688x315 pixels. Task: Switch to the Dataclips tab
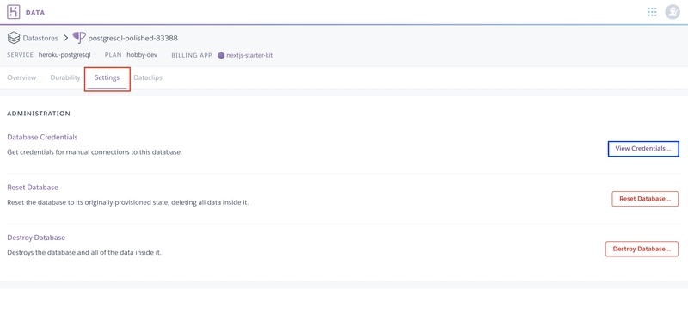[x=148, y=77]
